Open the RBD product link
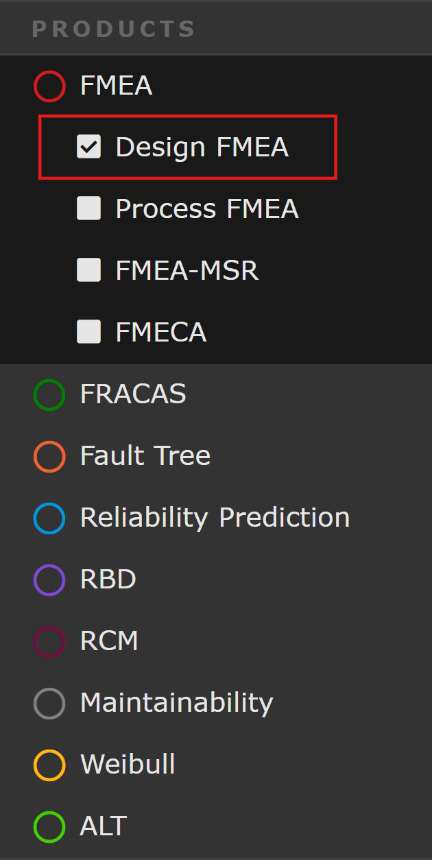Viewport: 432px width, 860px height. click(108, 580)
